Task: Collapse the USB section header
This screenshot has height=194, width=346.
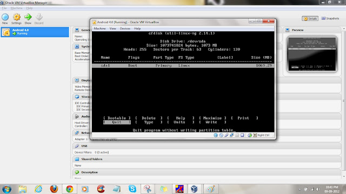Action: point(207,146)
